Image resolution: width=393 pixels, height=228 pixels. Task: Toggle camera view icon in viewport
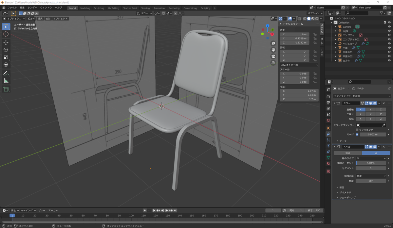coord(273,56)
